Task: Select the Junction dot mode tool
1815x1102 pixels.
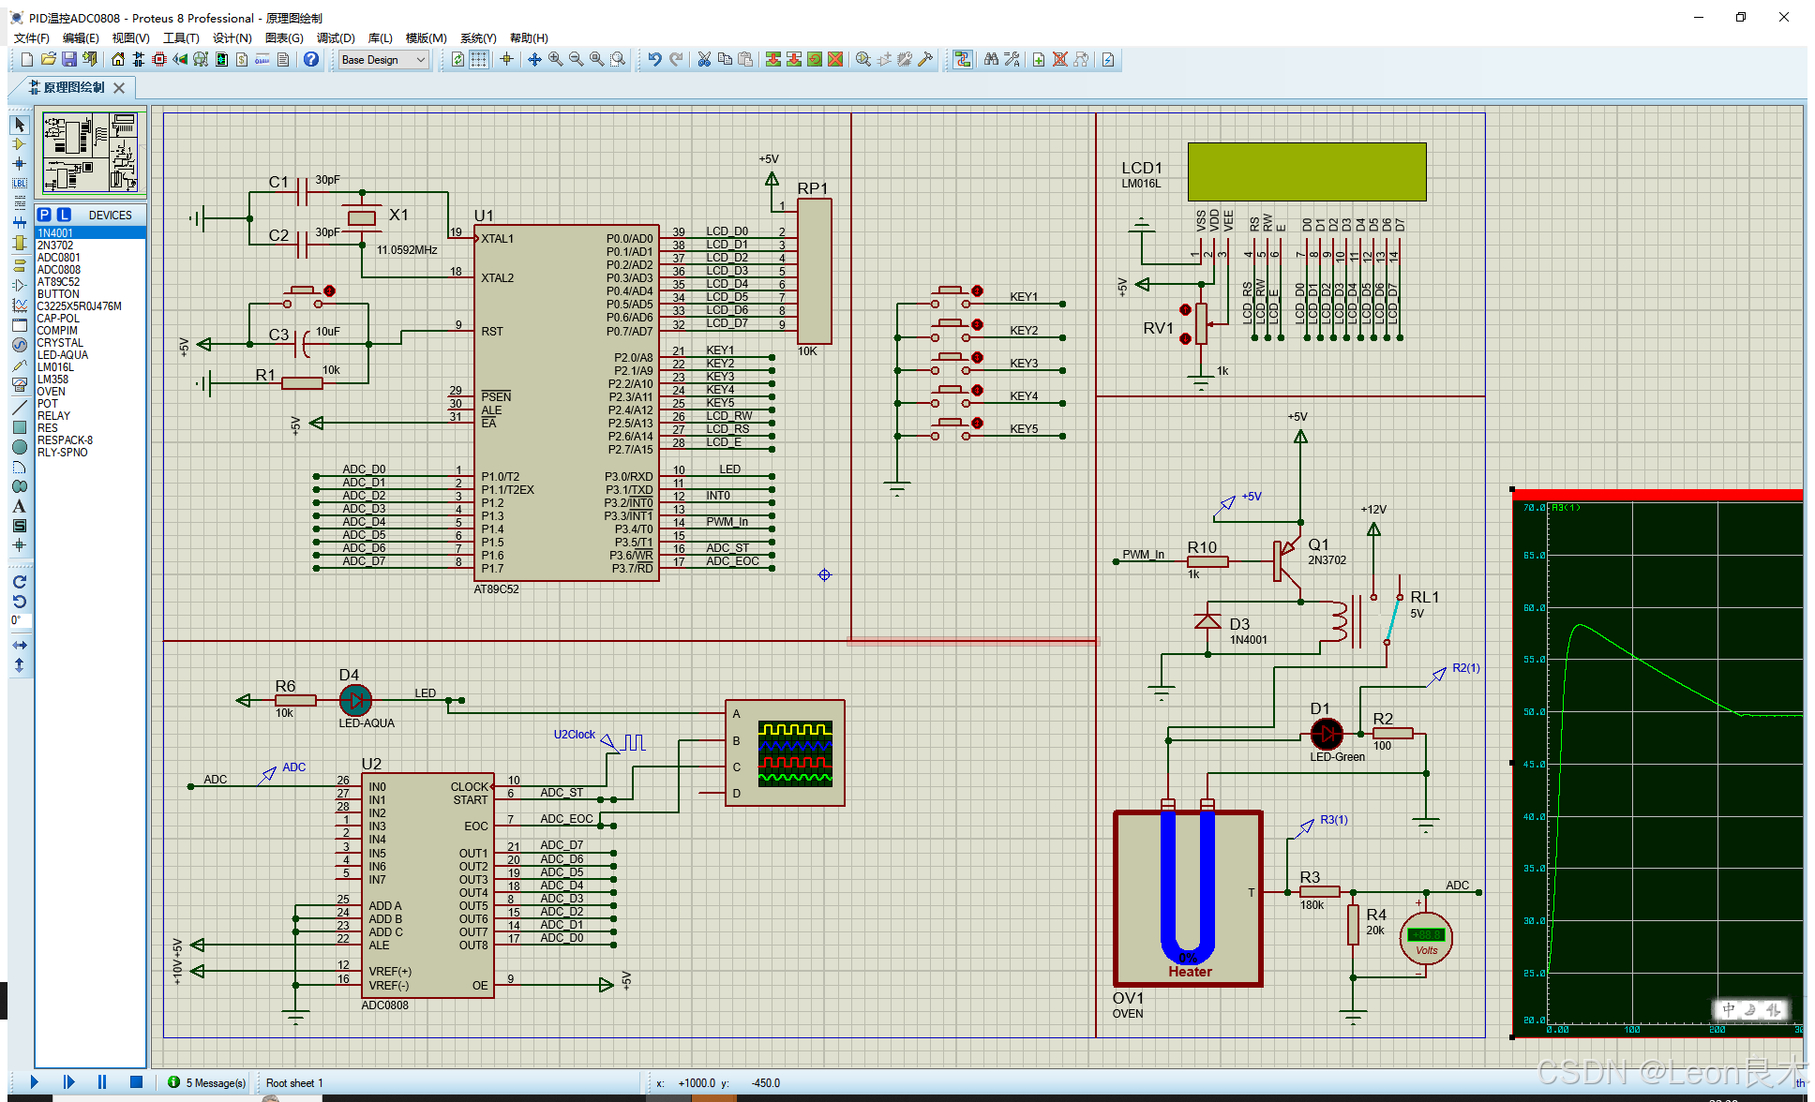Action: [x=19, y=163]
